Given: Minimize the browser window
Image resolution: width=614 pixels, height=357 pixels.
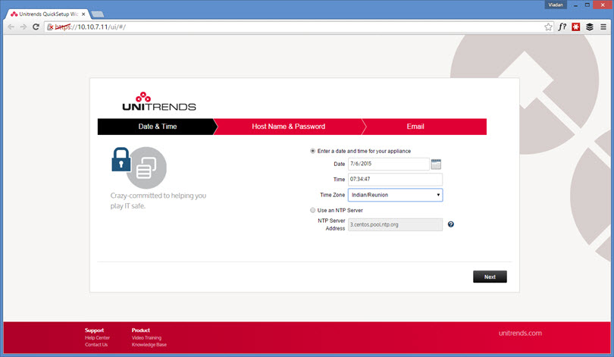Looking at the screenshot, I should (575, 5).
